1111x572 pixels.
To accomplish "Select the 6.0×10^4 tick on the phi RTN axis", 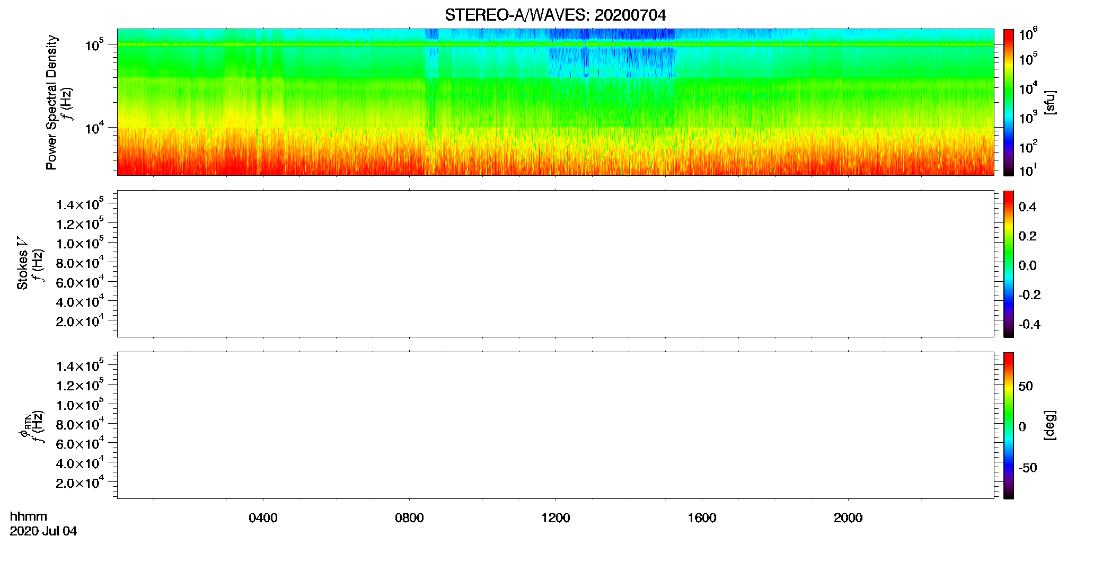I will coord(80,443).
